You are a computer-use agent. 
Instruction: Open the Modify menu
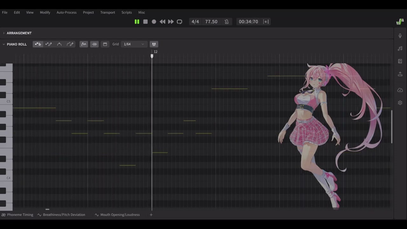(x=45, y=12)
